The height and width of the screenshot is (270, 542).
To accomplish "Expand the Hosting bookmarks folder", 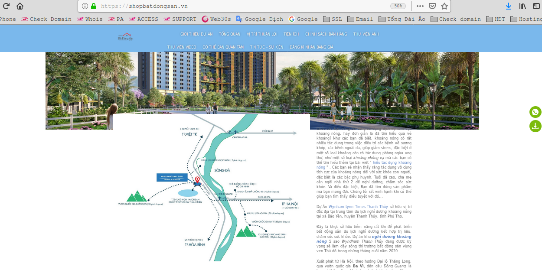I will (x=526, y=19).
